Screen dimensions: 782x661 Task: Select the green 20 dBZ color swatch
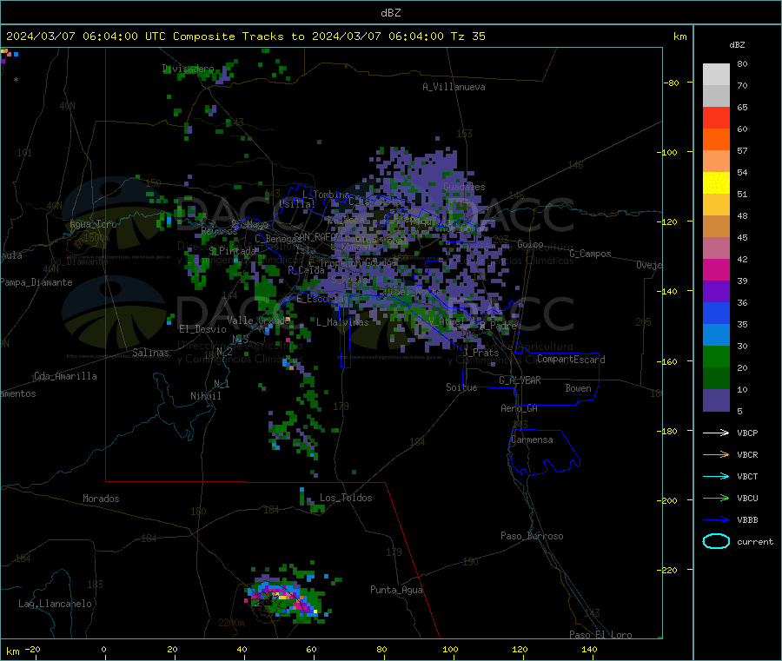pos(716,356)
